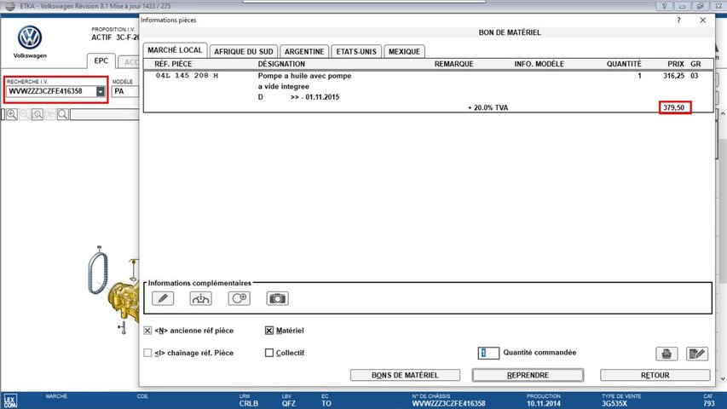Click the RÉF. PIÈCE column header
This screenshot has height=409, width=727.
pos(173,64)
